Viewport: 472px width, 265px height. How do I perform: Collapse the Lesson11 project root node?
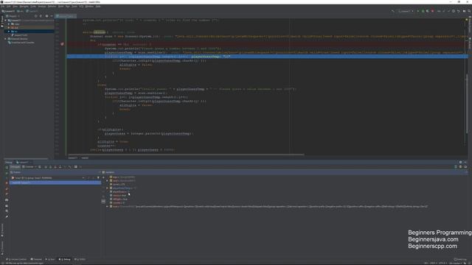(5, 20)
